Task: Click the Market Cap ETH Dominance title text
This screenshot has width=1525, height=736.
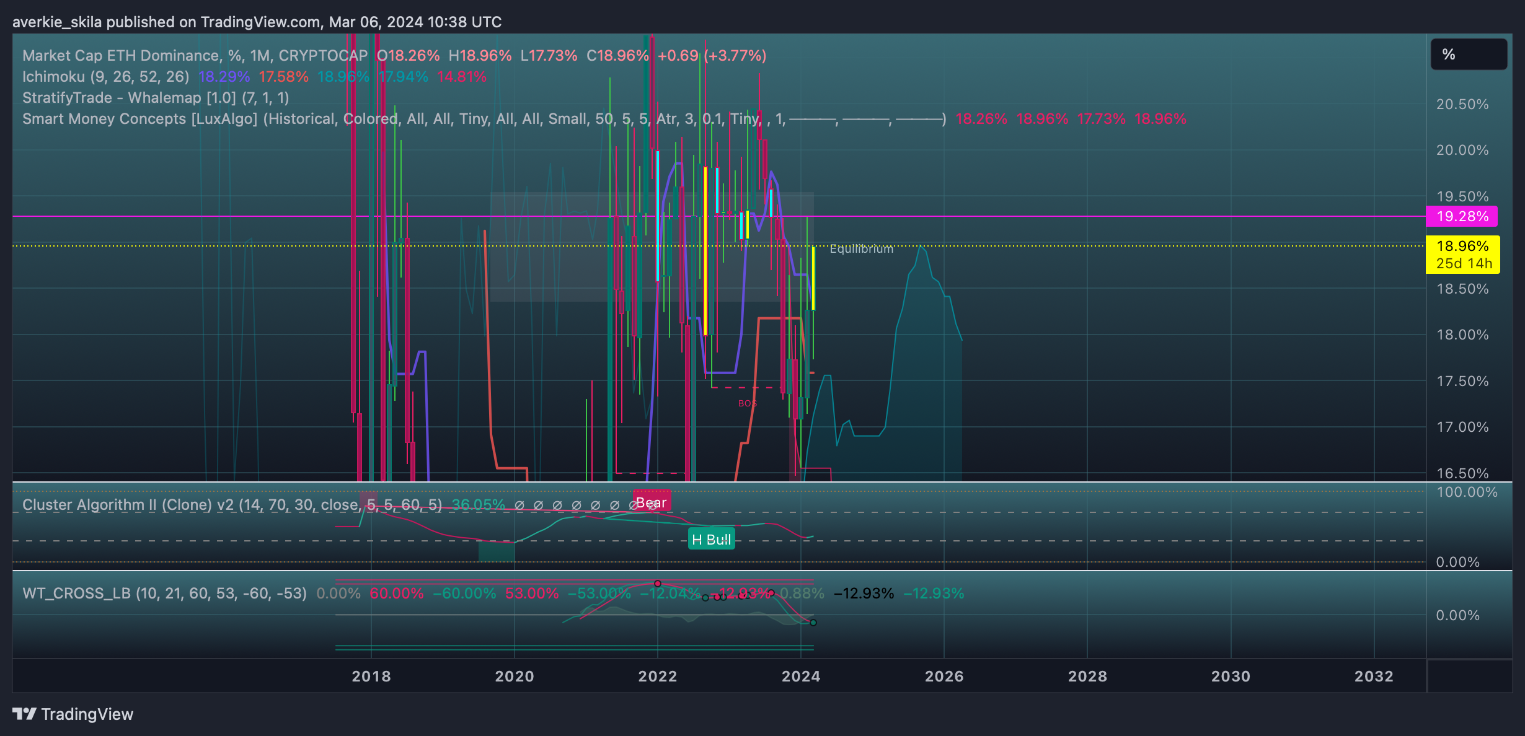Action: click(x=195, y=56)
